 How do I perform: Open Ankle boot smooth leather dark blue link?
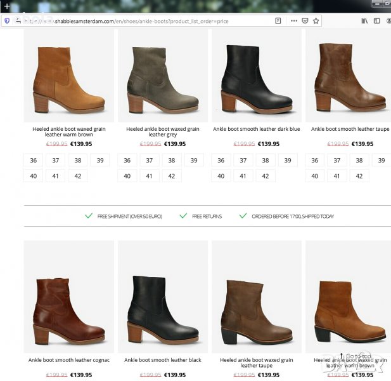[x=256, y=129]
